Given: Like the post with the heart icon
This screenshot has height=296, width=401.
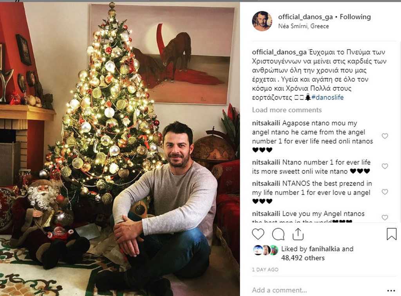Looking at the screenshot, I should coord(258,234).
